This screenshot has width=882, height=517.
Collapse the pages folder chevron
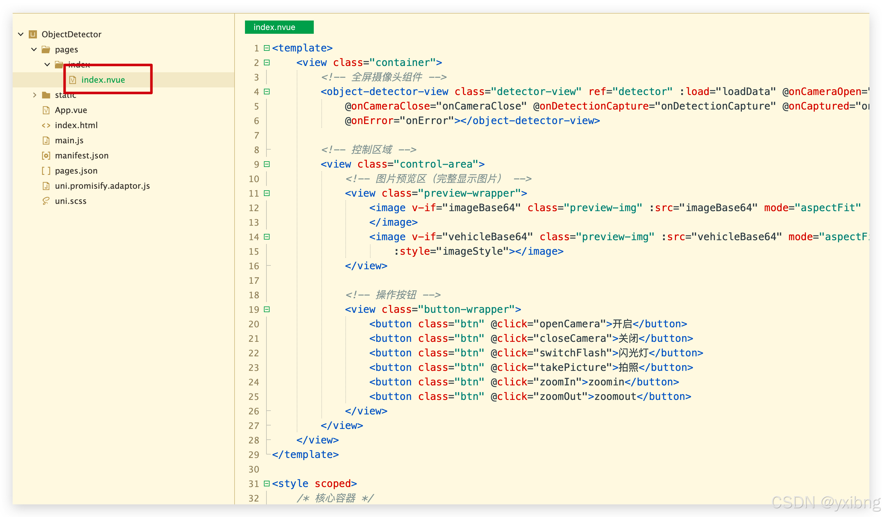pos(34,49)
